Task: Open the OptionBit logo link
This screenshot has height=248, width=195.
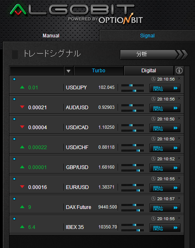Action: [x=121, y=19]
